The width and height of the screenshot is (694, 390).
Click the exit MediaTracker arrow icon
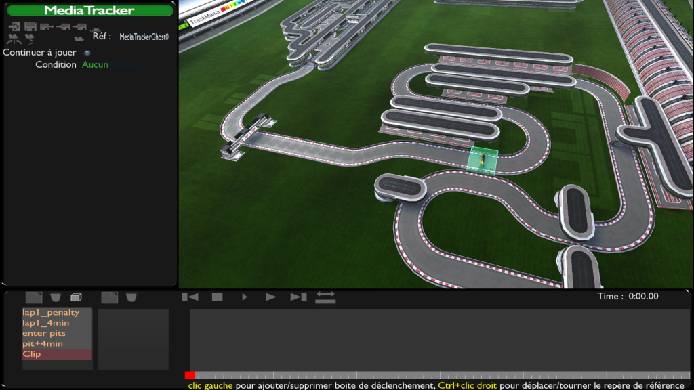click(14, 27)
